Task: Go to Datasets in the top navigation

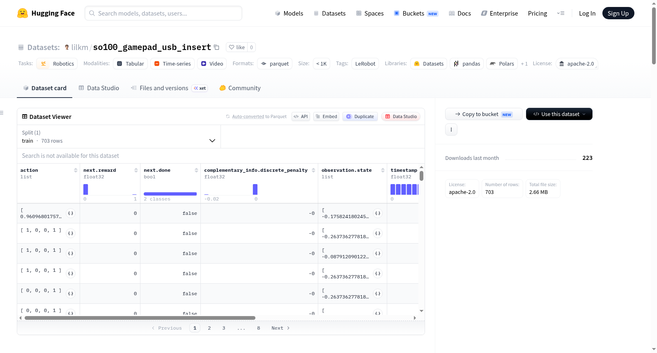Action: tap(330, 13)
